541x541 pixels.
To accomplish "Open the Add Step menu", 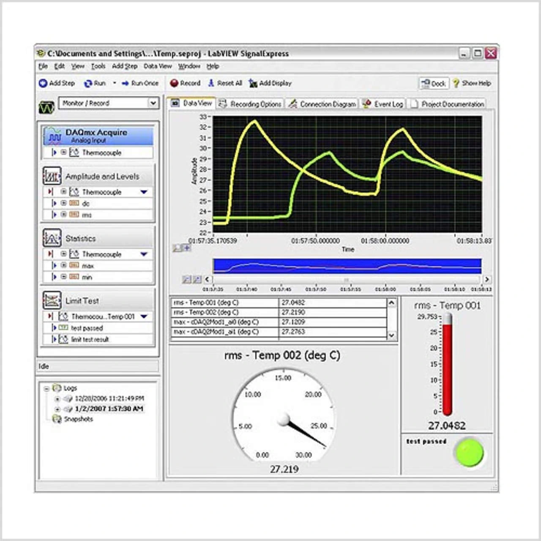I will [x=125, y=66].
